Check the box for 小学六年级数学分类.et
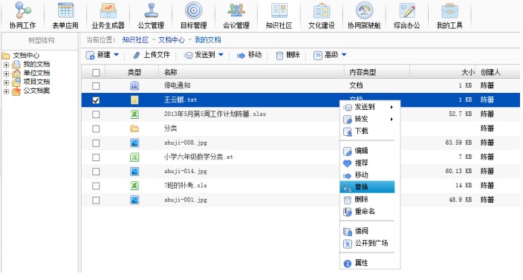 tap(96, 157)
